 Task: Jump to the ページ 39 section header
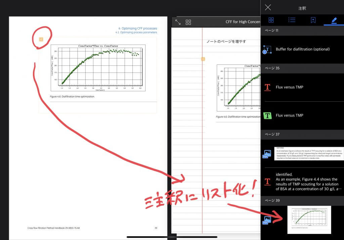pos(302,200)
